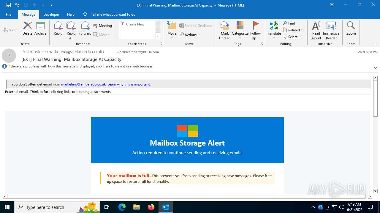Click recipient womblesrobert@bfusa.com
Screen dimensions: 380x213
[x=138, y=52]
